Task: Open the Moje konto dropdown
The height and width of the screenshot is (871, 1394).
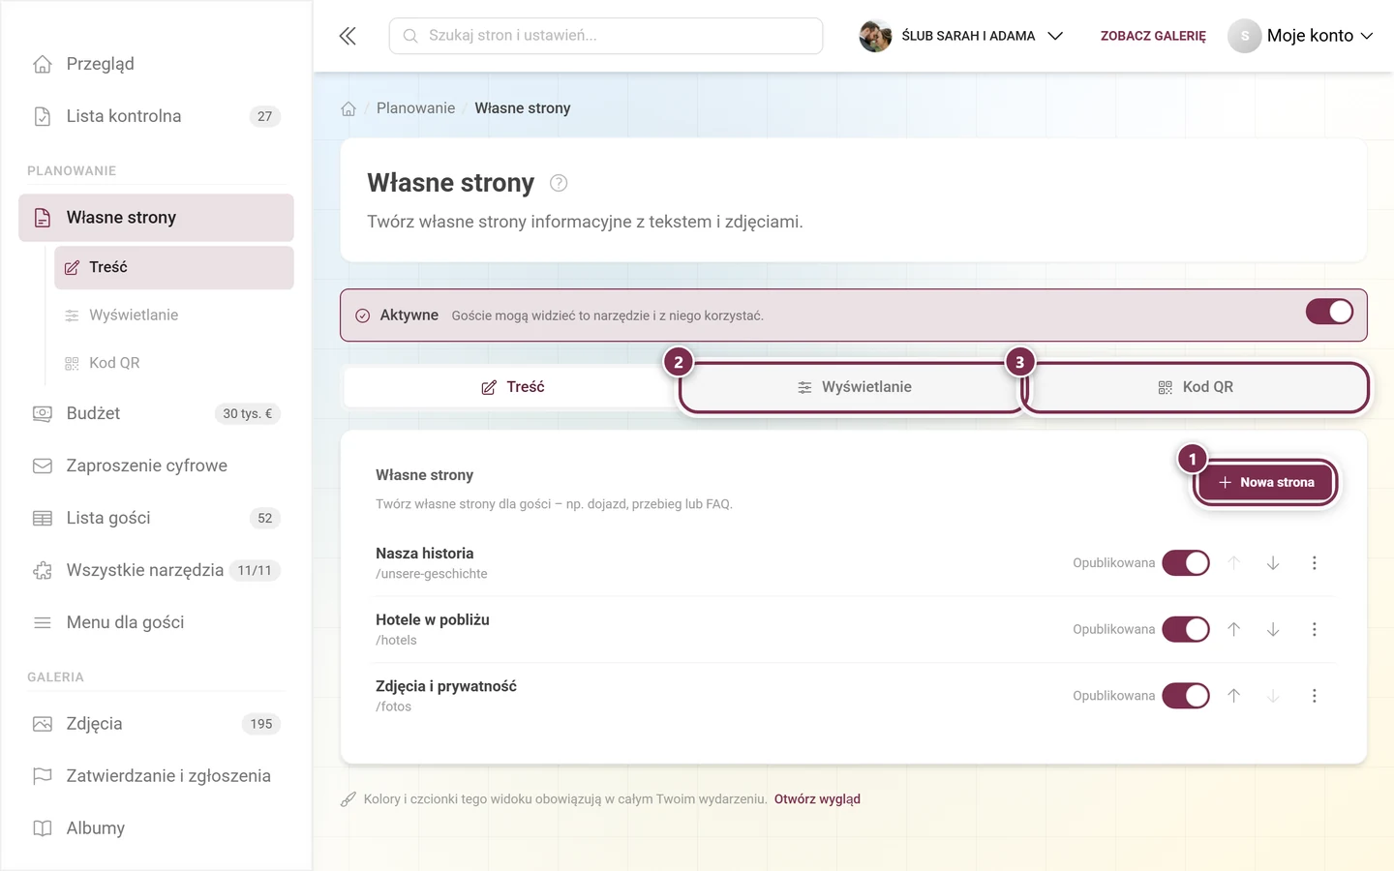Action: click(1301, 36)
